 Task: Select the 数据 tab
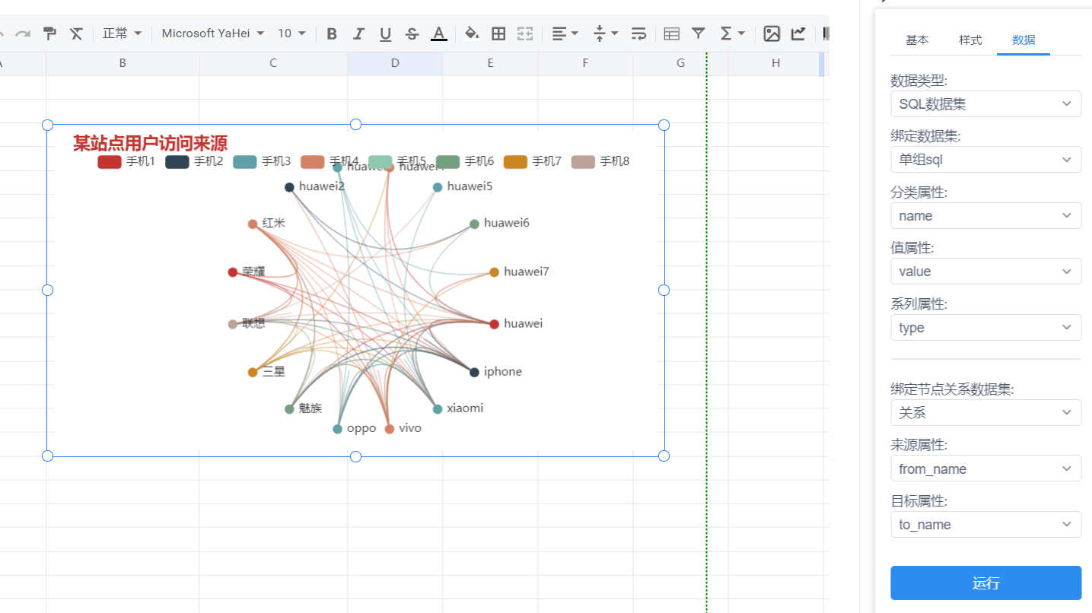pyautogui.click(x=1024, y=40)
